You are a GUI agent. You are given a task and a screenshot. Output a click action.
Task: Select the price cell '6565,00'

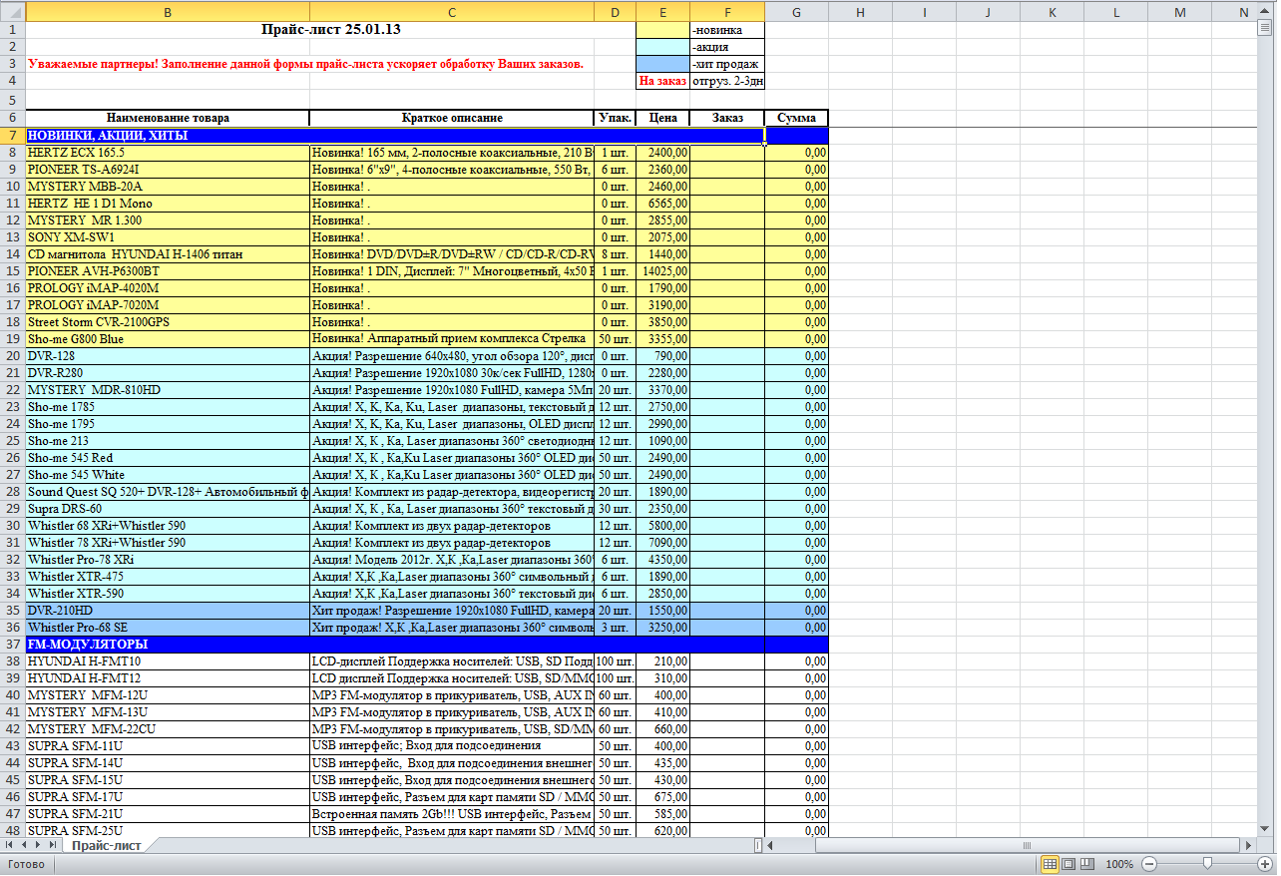coord(662,203)
